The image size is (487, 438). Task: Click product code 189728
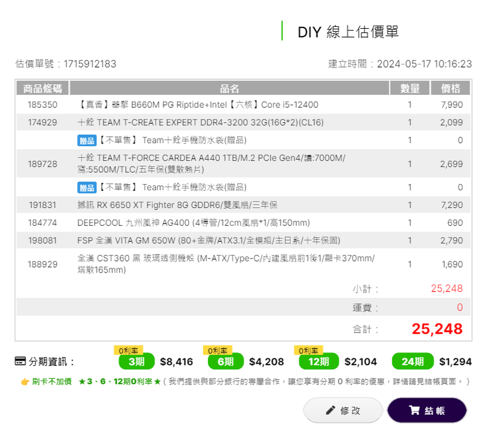(42, 164)
